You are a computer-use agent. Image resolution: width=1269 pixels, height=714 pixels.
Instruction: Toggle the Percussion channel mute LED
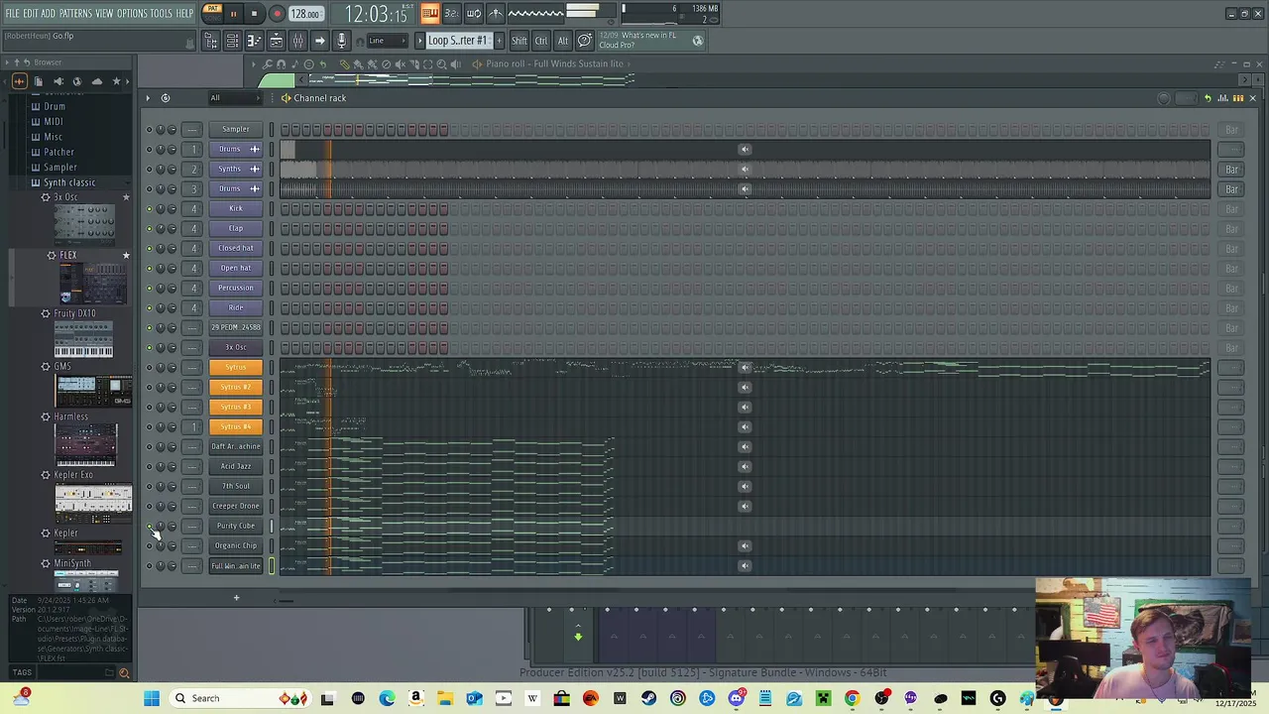pyautogui.click(x=150, y=288)
